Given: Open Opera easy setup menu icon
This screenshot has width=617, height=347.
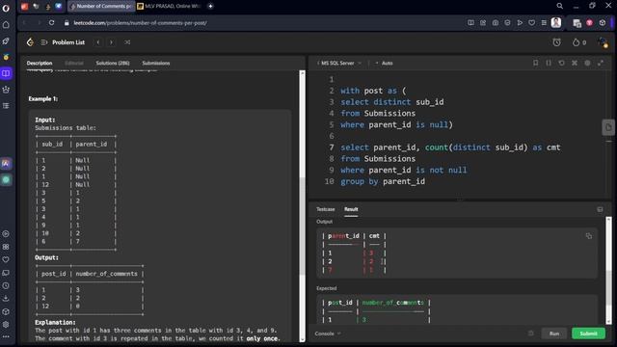Looking at the screenshot, I should 544,23.
